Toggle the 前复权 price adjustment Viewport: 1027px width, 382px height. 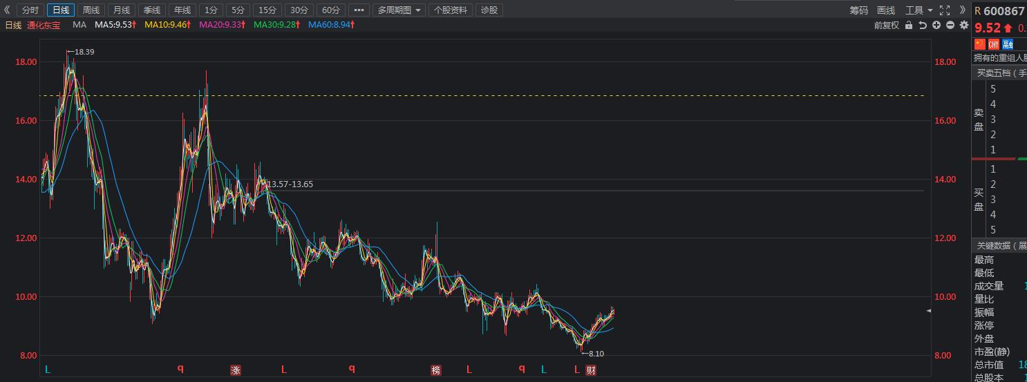pyautogui.click(x=886, y=25)
